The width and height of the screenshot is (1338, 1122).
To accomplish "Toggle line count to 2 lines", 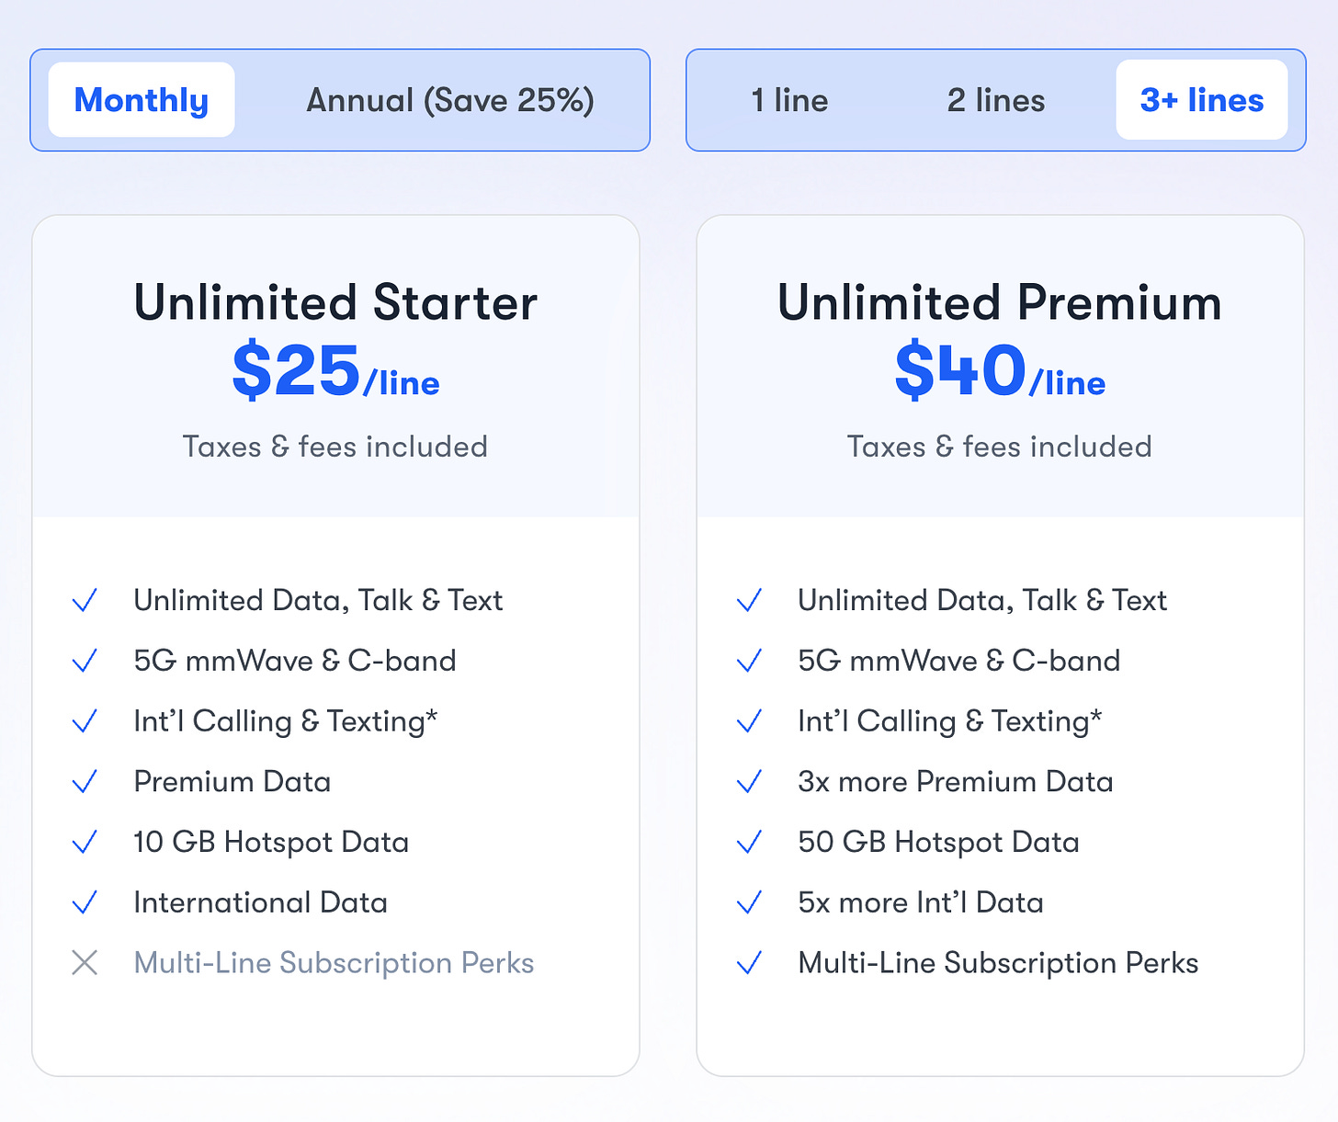I will point(995,101).
